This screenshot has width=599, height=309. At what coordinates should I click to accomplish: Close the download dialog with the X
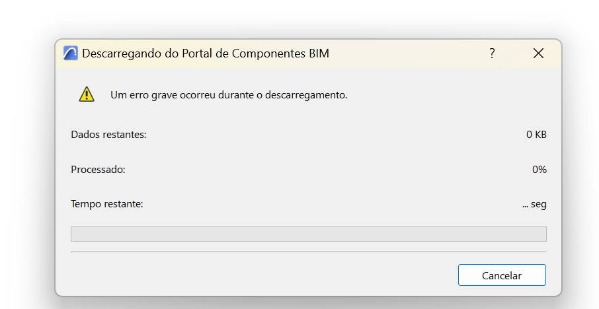point(538,53)
